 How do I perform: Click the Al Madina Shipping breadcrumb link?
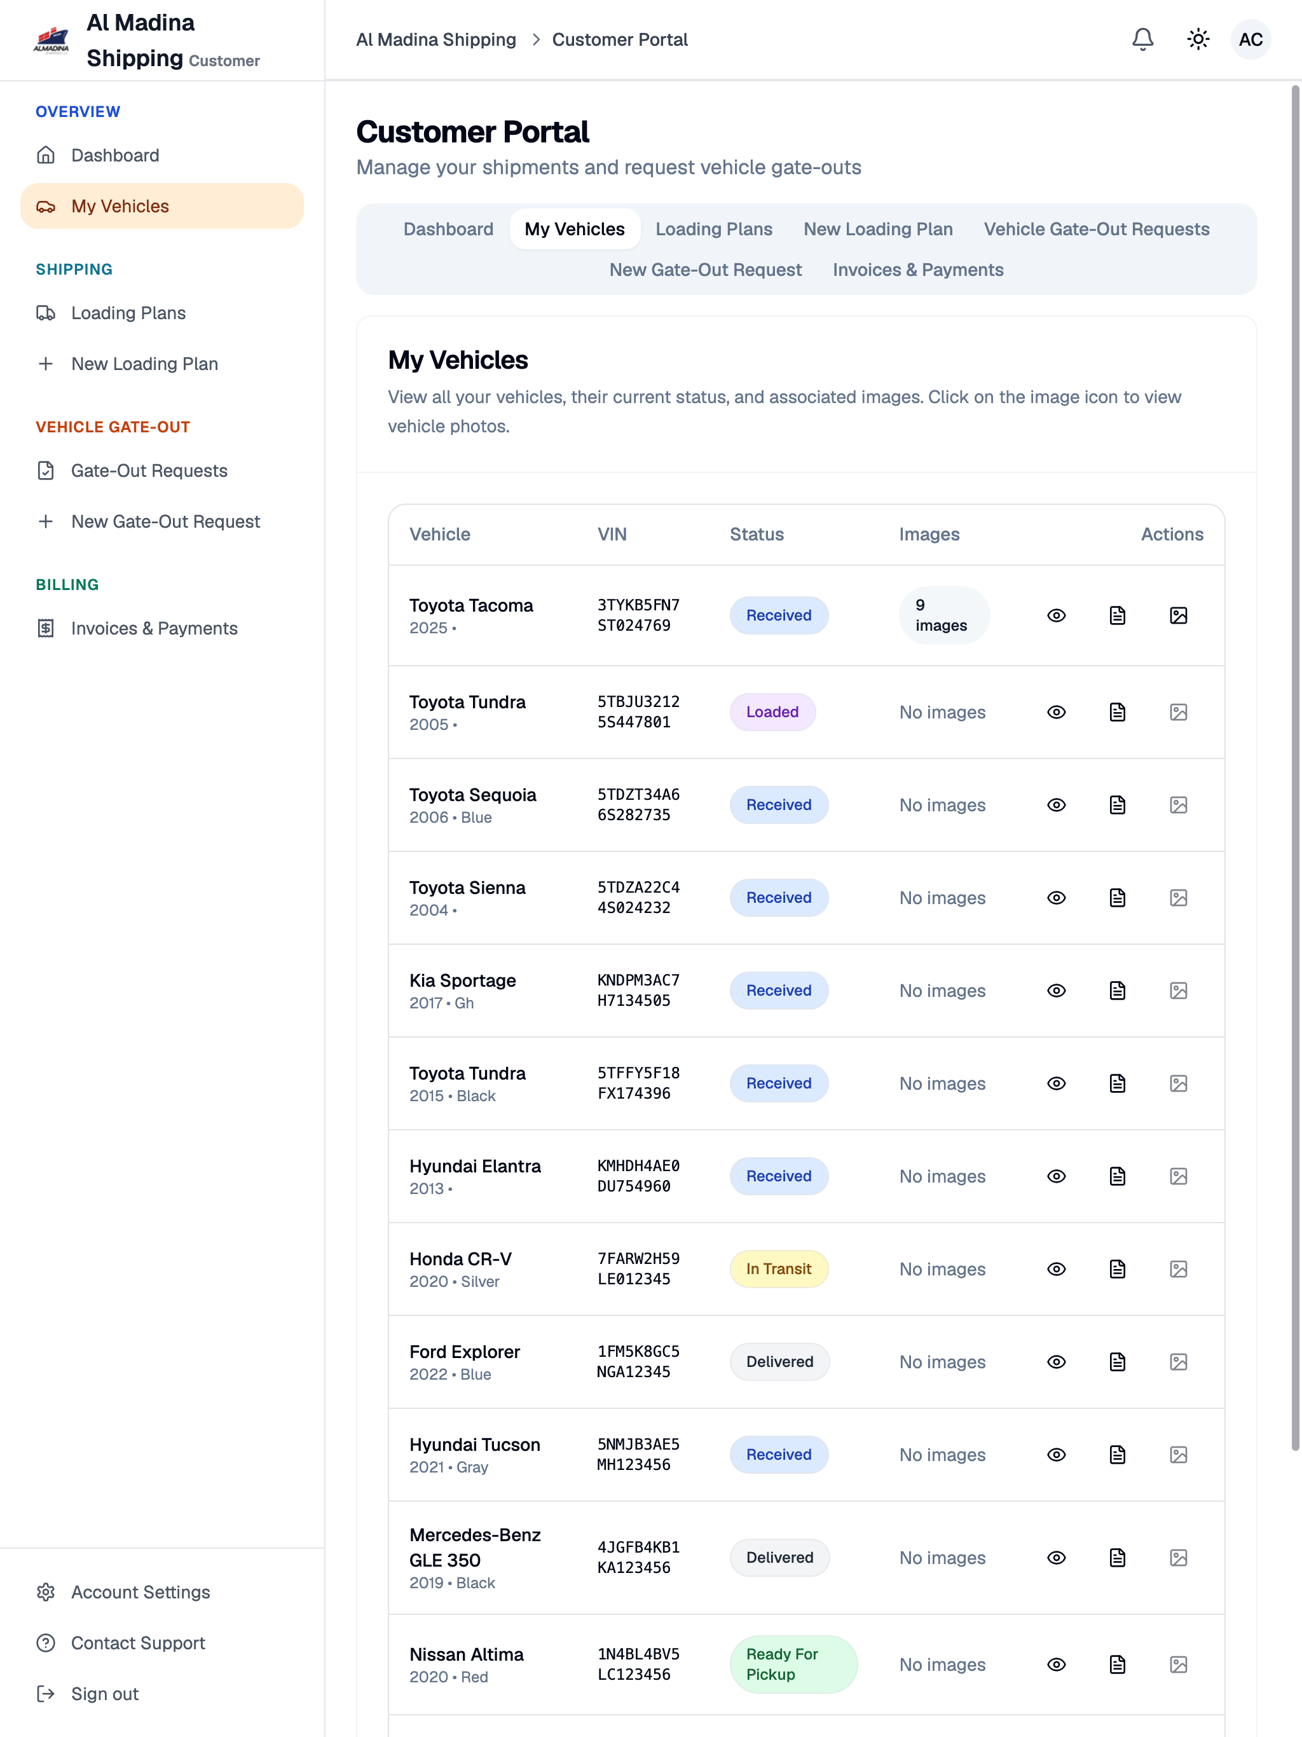point(436,40)
